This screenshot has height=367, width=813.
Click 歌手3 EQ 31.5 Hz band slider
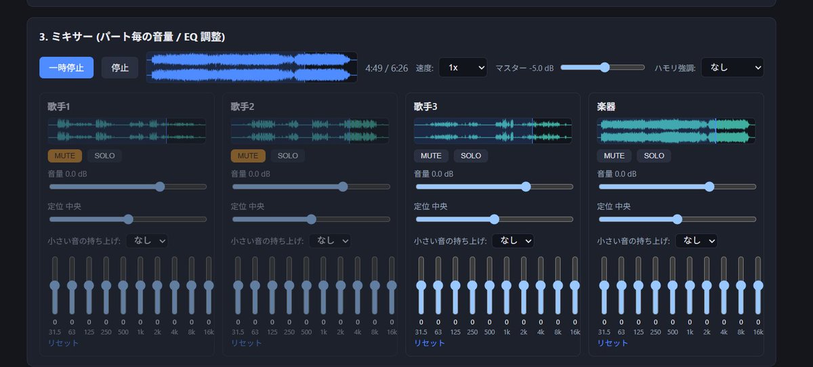tap(421, 286)
